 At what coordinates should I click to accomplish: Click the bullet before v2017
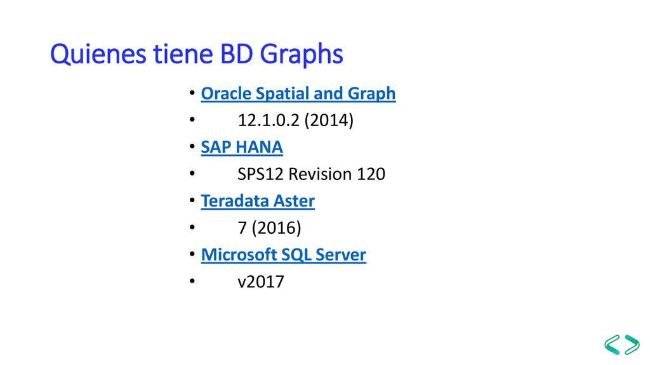[x=192, y=281]
